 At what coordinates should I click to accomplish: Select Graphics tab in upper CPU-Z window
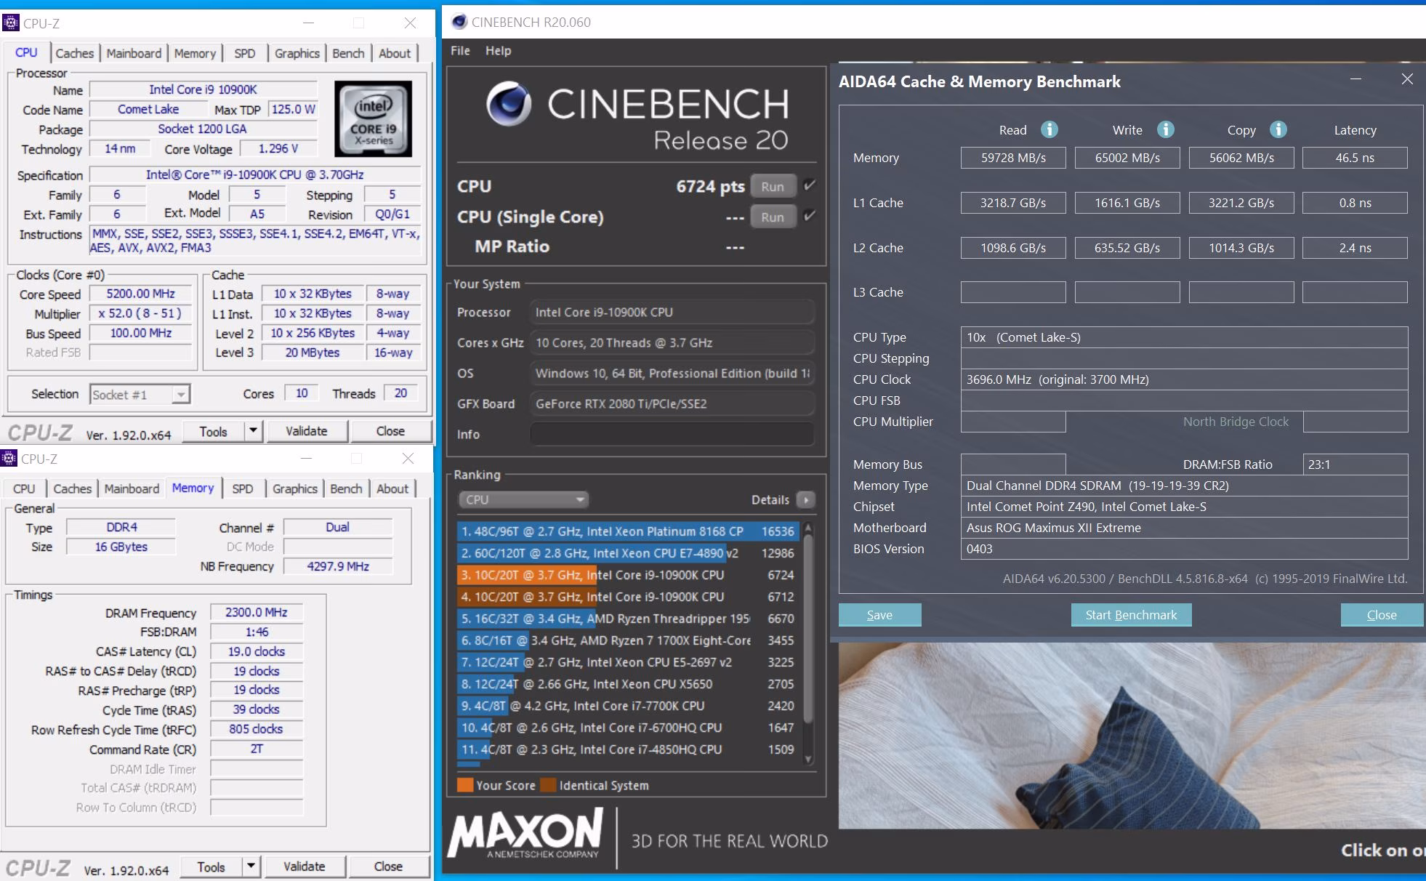click(x=297, y=53)
